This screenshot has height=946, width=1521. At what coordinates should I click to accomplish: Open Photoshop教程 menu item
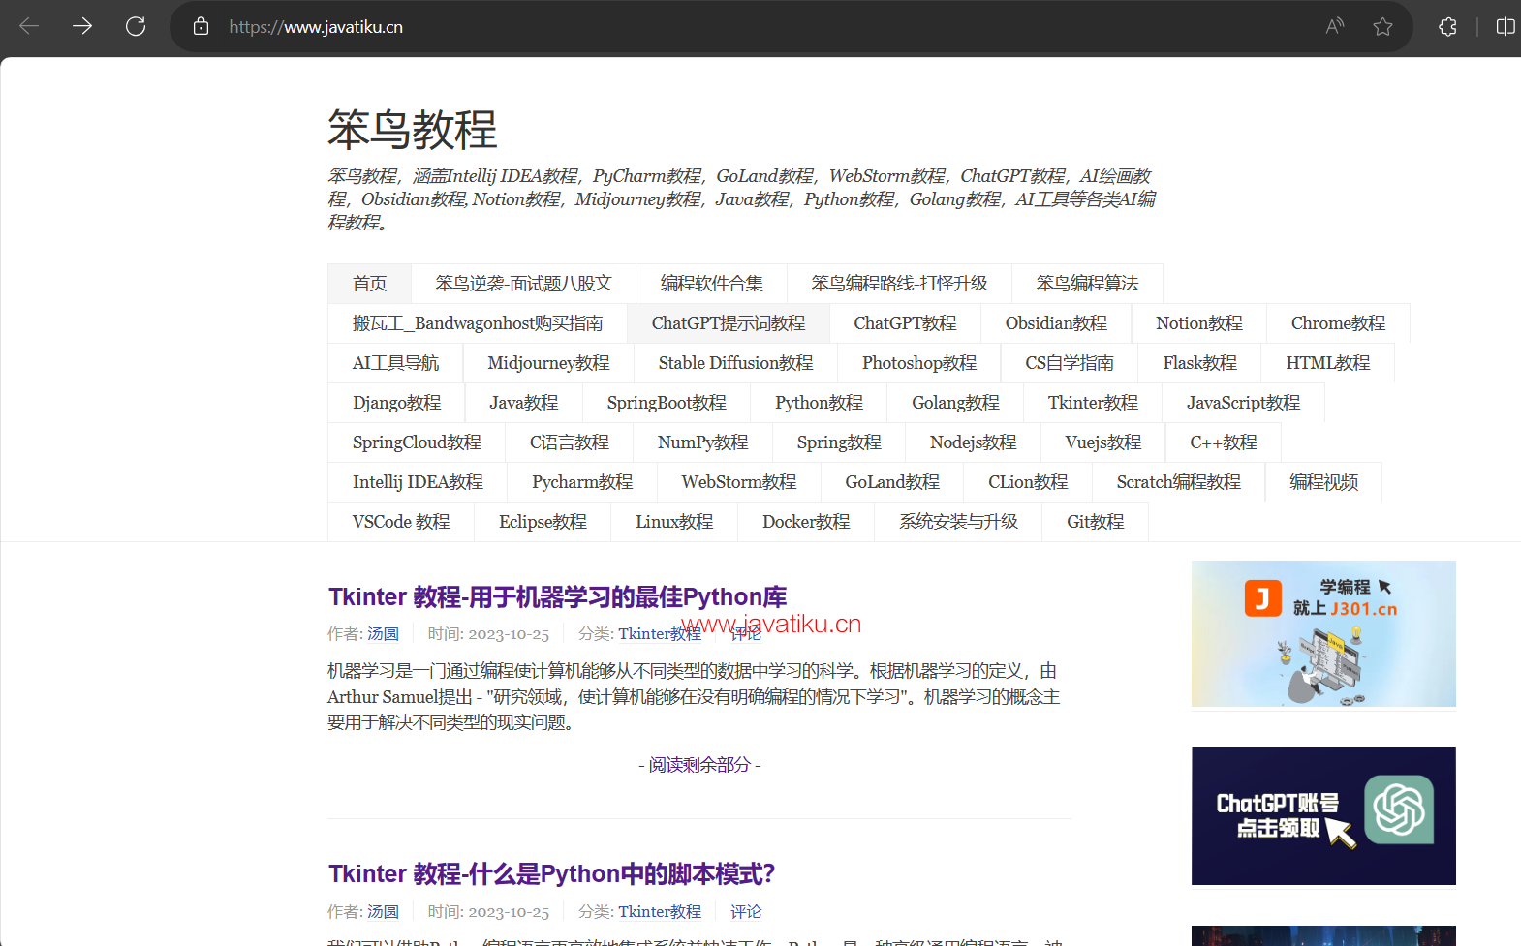[919, 363]
